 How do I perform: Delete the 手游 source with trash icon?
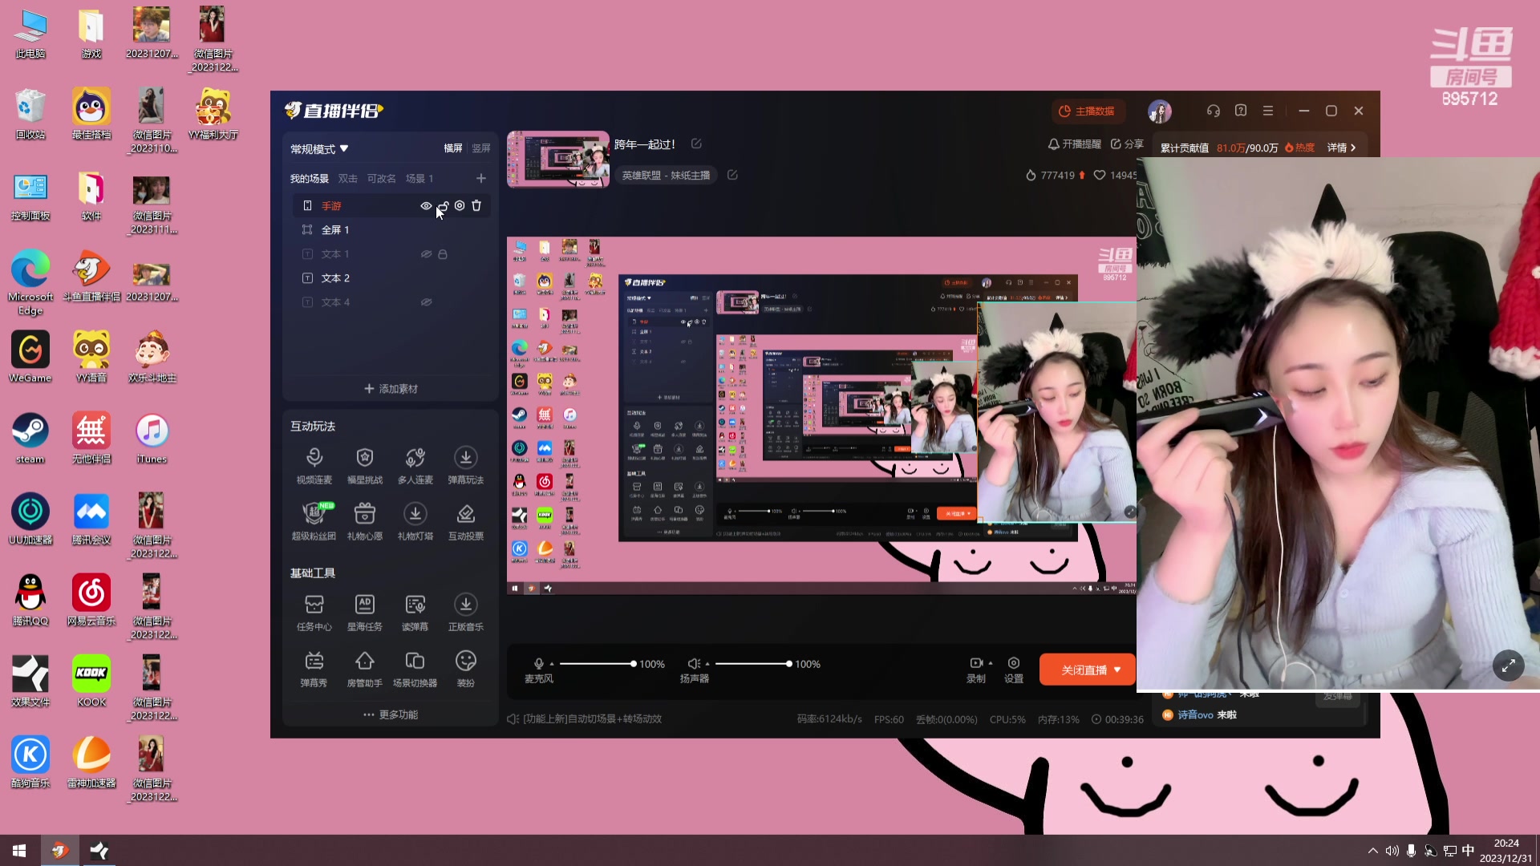pos(476,206)
